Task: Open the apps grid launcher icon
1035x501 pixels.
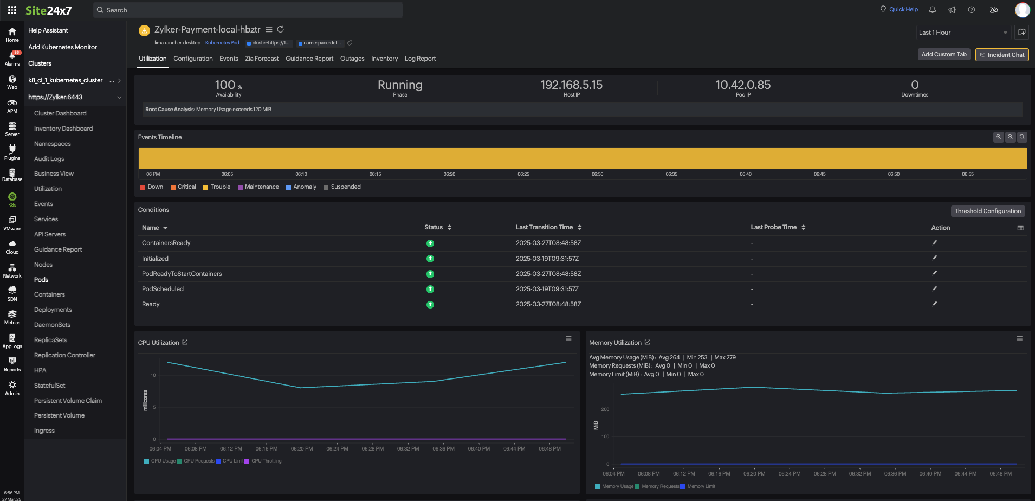Action: coord(12,10)
